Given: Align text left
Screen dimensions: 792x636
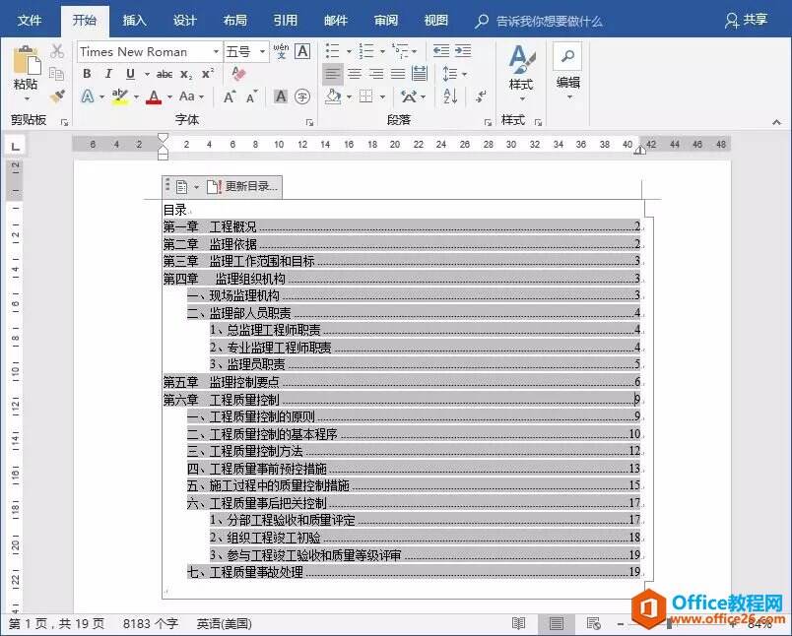Looking at the screenshot, I should click(x=332, y=74).
